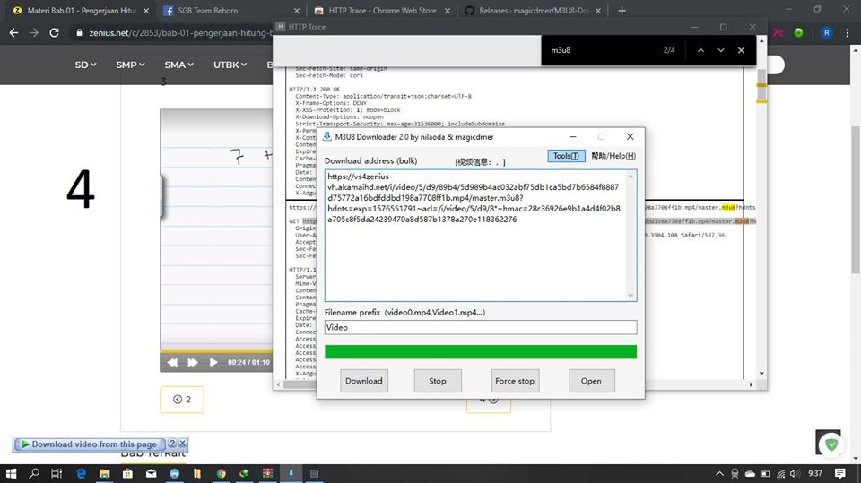
Task: Go to next m3u8 search match
Action: 721,50
